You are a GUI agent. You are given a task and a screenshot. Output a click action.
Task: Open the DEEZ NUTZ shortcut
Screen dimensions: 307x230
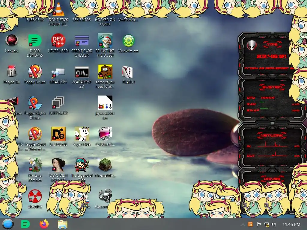[x=58, y=103]
